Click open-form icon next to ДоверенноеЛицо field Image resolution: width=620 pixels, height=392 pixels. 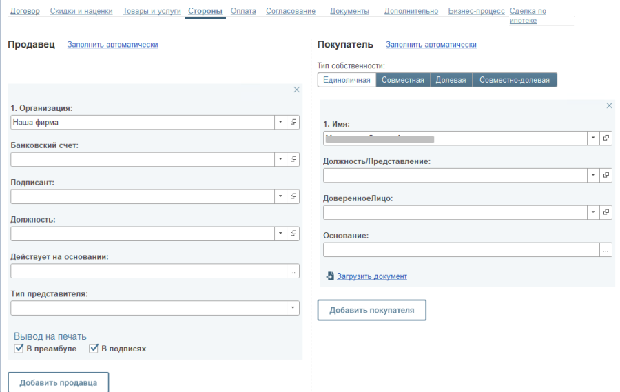pyautogui.click(x=606, y=212)
